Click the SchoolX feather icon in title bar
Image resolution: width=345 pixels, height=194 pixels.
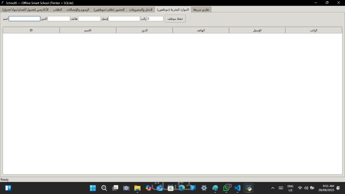(3, 3)
